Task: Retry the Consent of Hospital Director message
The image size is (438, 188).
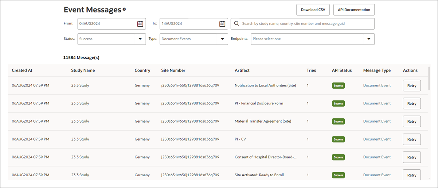Action: [412, 157]
